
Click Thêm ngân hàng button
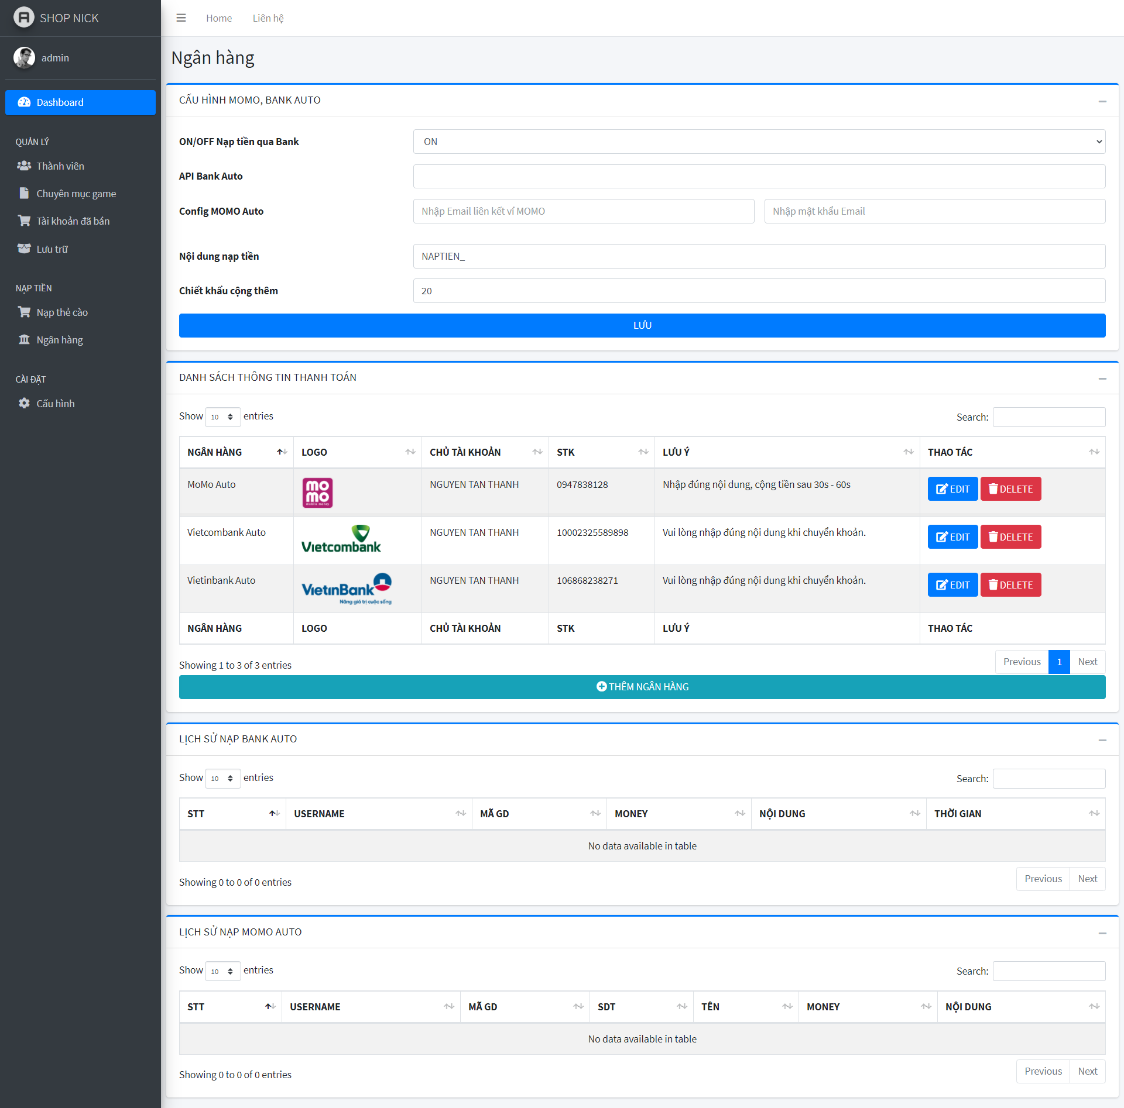point(642,687)
